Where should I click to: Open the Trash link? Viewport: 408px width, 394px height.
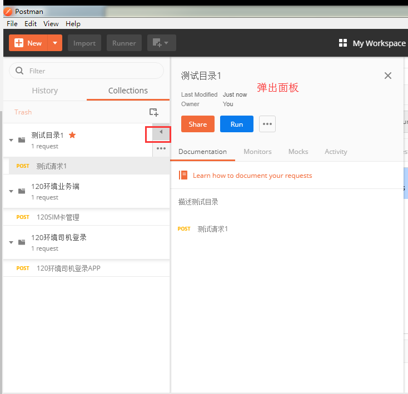(x=23, y=112)
